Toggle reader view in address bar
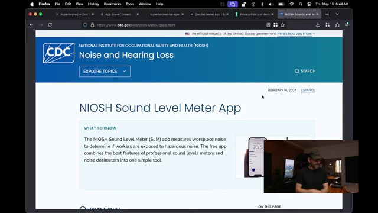This screenshot has width=378, height=213. click(268, 25)
